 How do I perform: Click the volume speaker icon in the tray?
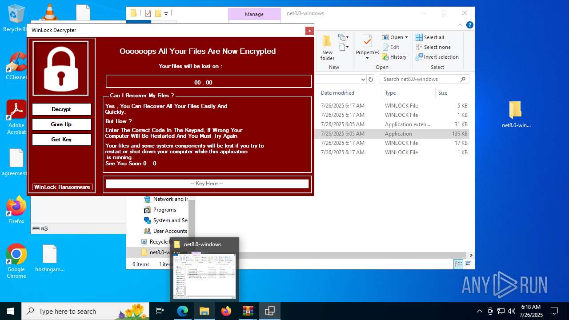512,311
